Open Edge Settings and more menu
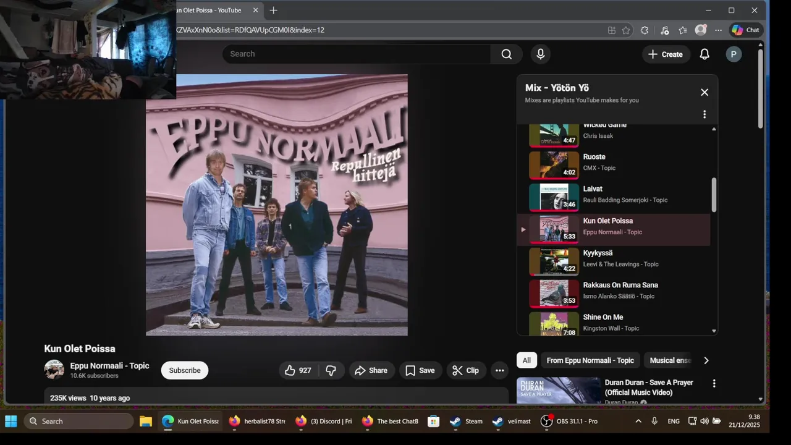The height and width of the screenshot is (445, 791). [718, 30]
